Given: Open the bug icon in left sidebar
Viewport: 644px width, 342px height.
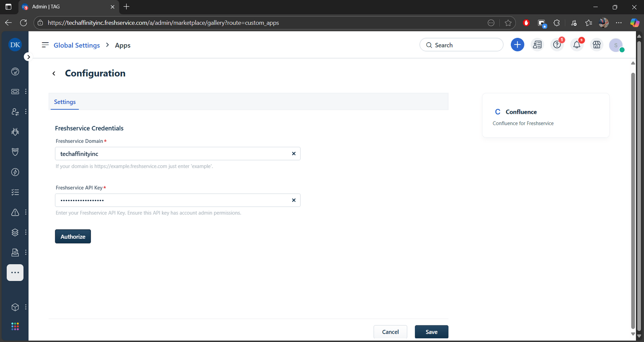Looking at the screenshot, I should coord(15,132).
